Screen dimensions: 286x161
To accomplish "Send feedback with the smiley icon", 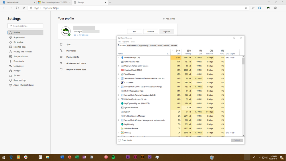I will [x=275, y=8].
